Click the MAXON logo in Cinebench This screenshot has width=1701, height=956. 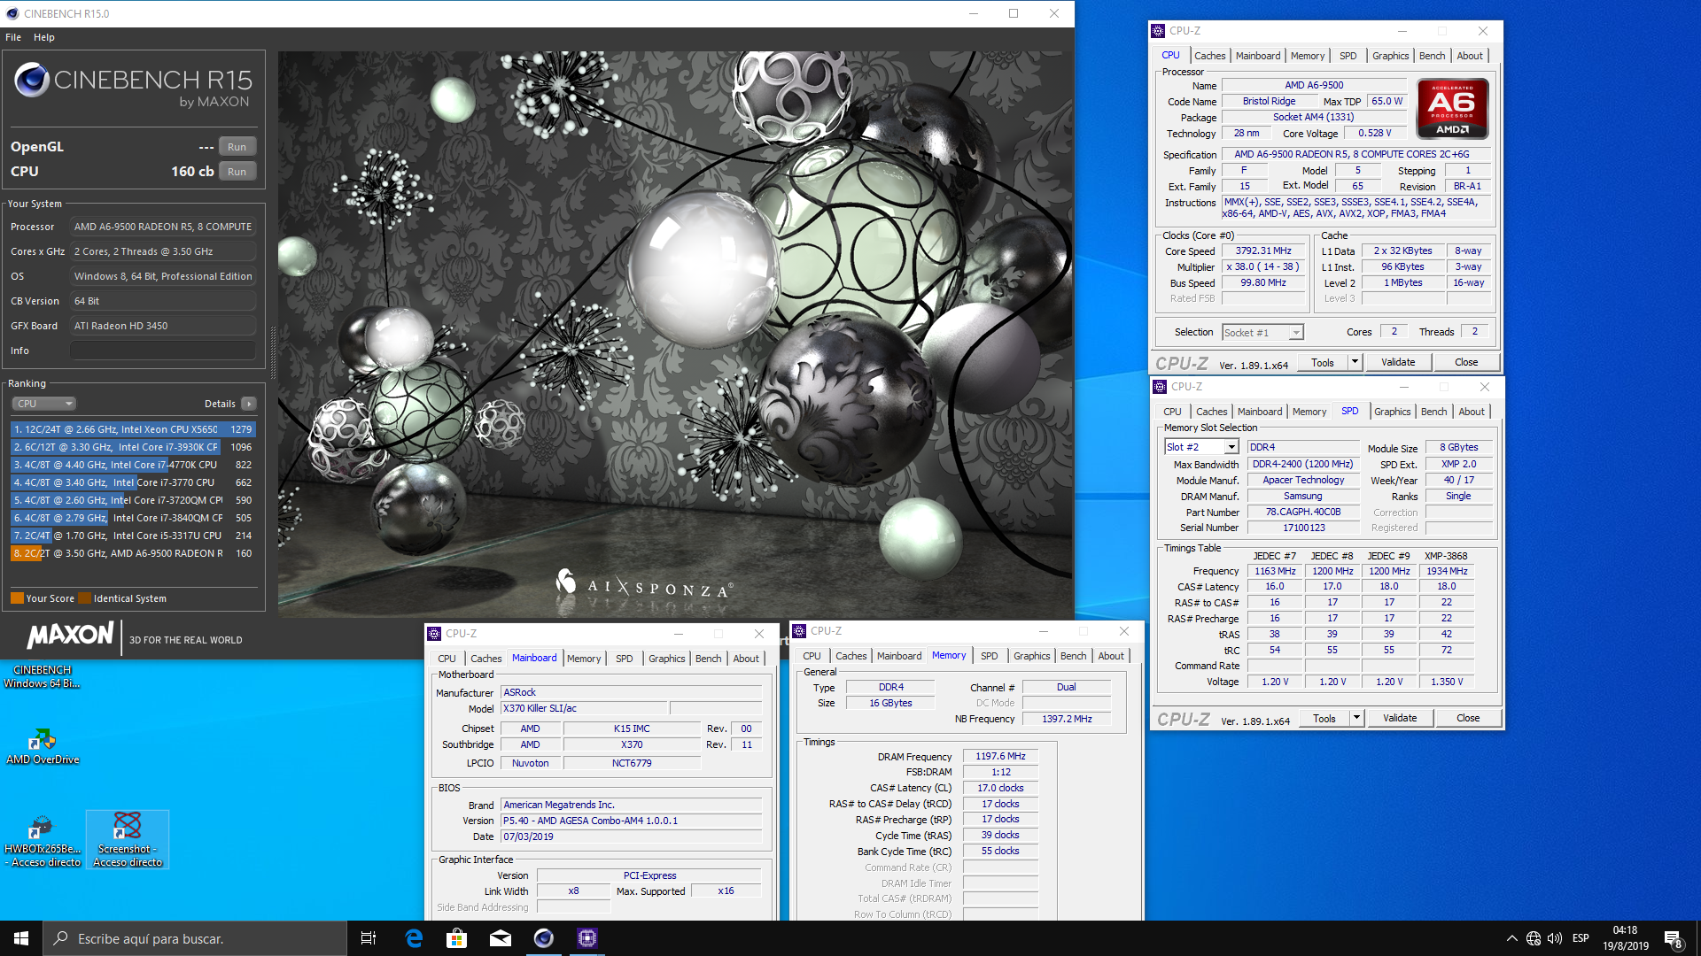pyautogui.click(x=71, y=636)
